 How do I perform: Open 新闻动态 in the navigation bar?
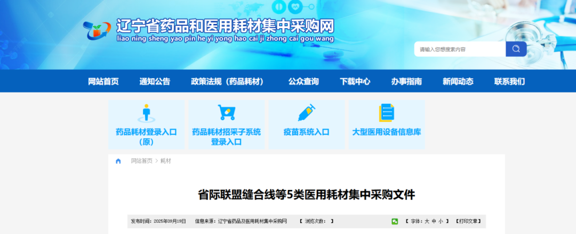click(458, 81)
